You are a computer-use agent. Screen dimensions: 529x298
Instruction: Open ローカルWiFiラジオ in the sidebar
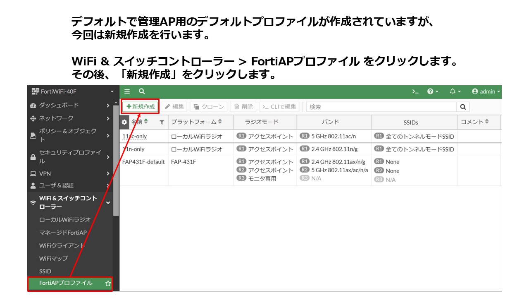64,220
